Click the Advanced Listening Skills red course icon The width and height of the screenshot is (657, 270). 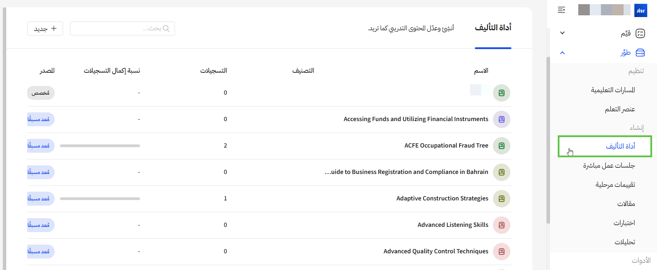(501, 225)
